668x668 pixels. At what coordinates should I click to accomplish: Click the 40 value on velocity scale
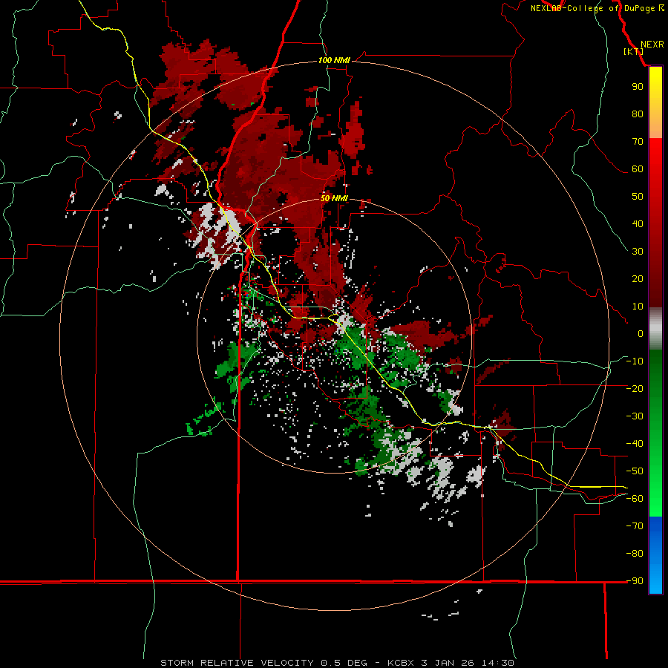(638, 223)
